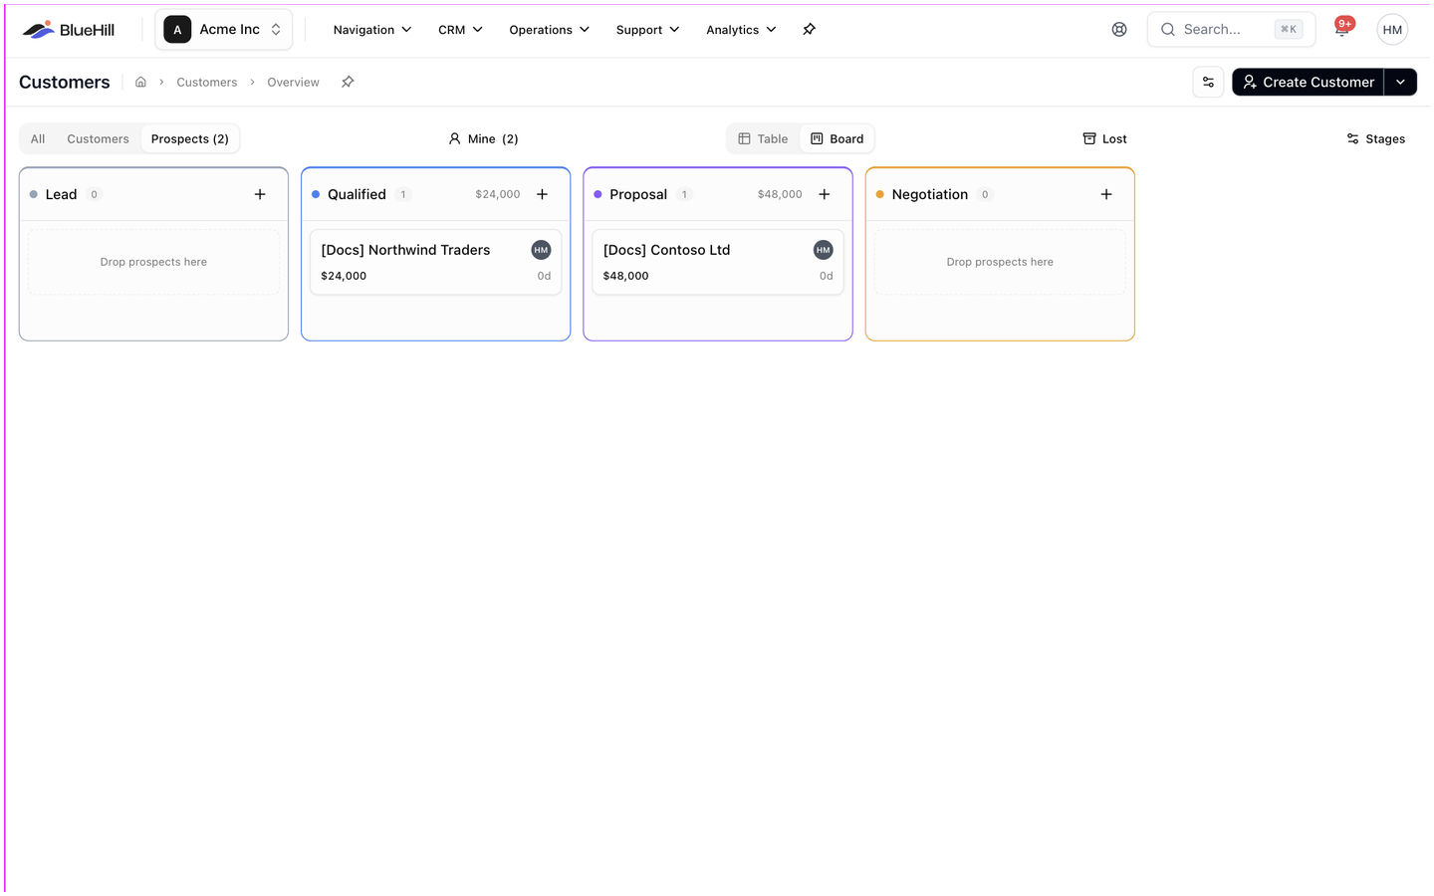Click the Search input field
The image size is (1434, 896).
[x=1231, y=30]
